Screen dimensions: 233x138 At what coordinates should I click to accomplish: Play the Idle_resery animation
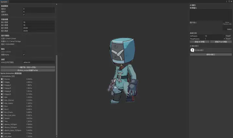[2, 103]
